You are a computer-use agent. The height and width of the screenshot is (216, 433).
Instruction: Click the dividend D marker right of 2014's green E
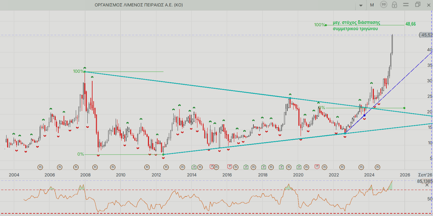(x=200, y=167)
